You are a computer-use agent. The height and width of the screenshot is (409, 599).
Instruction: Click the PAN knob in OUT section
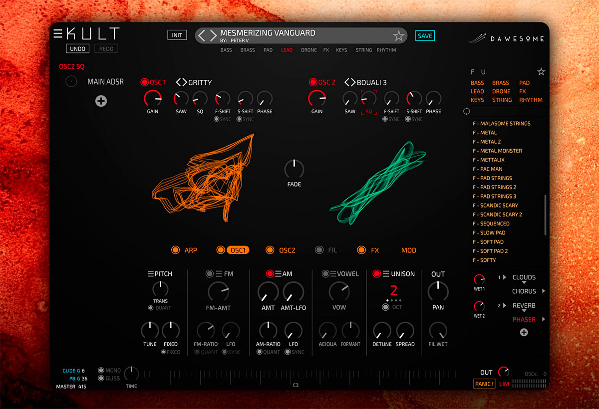click(438, 292)
